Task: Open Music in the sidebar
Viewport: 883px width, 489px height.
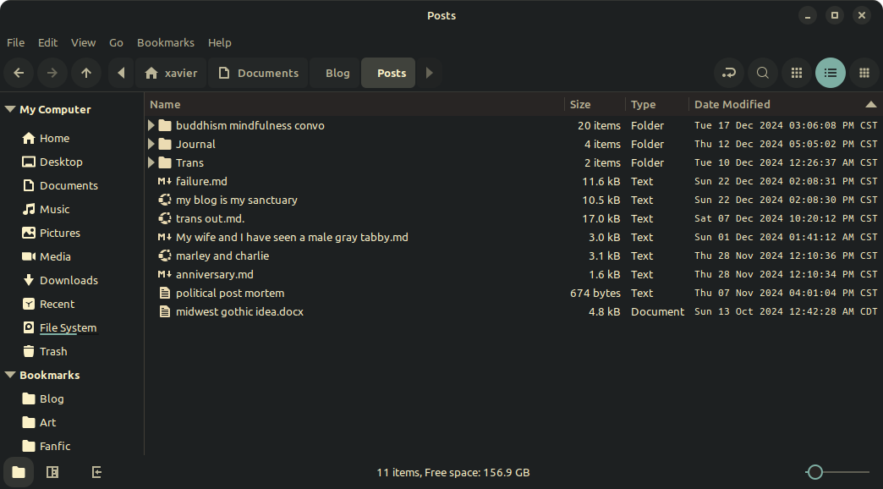Action: (x=55, y=209)
